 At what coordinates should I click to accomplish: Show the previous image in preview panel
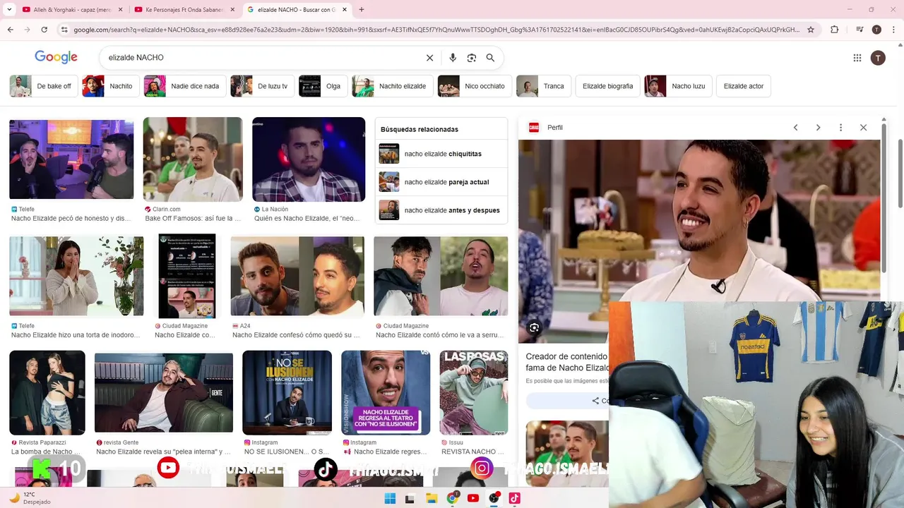tap(795, 128)
